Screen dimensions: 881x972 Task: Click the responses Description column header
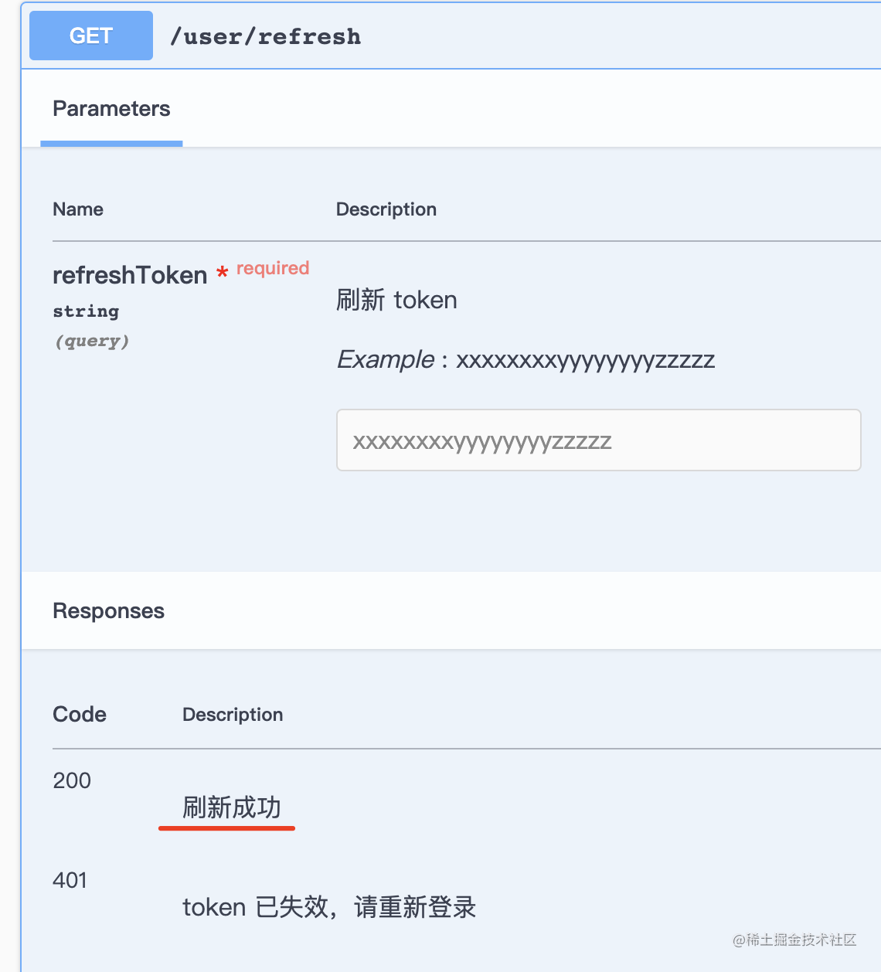tap(233, 715)
